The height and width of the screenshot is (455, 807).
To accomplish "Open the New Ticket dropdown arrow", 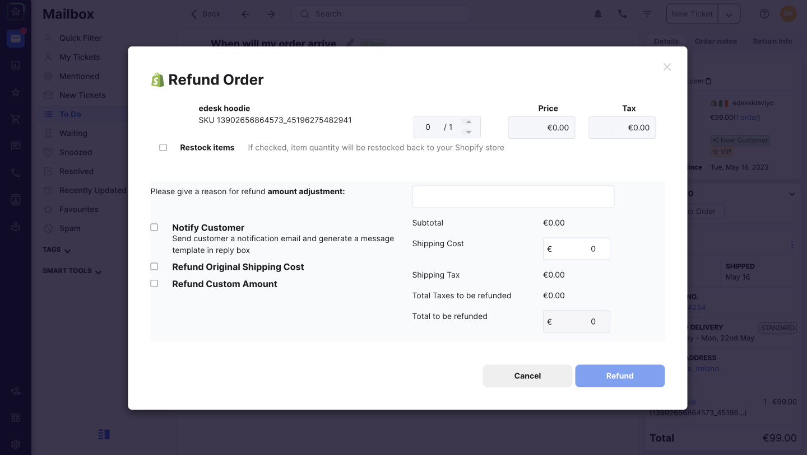I will pos(729,15).
